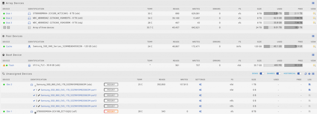Click the partition 2 checkmark for part2
The image size is (317, 114).
[x=34, y=95]
